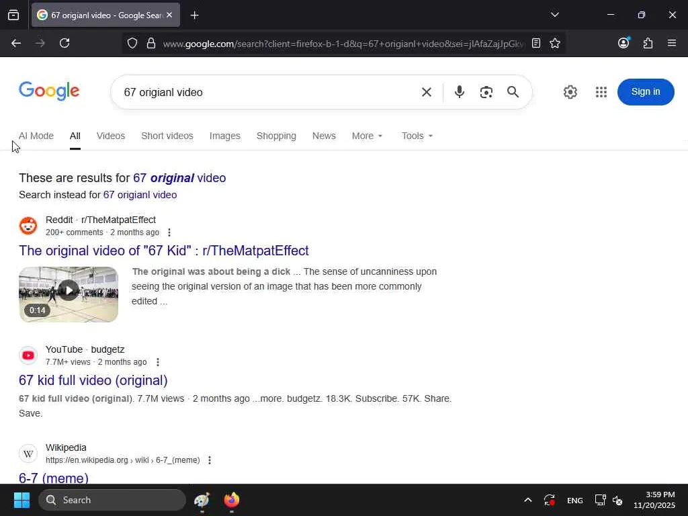
Task: Click the taskbar Search box
Action: point(112,500)
